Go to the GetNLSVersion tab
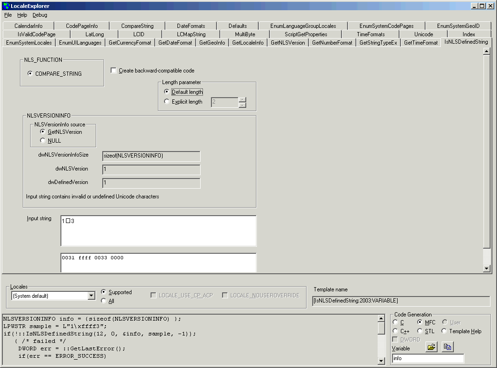This screenshot has height=368, width=497. pos(288,42)
